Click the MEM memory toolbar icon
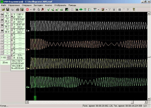151x108 pixels. tap(95, 10)
